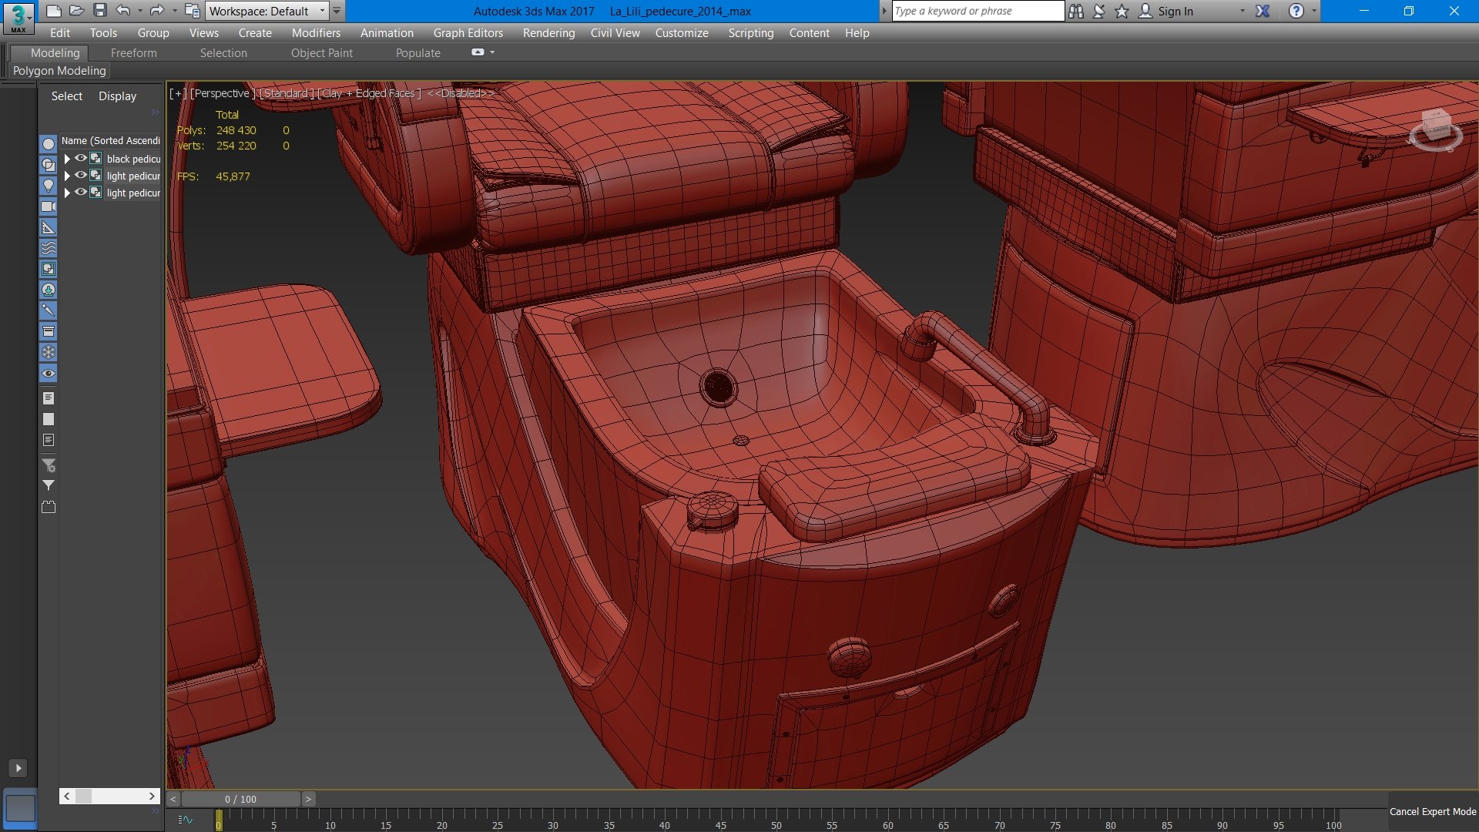1479x832 pixels.
Task: Open the scene explorer Select menu
Action: (x=67, y=96)
